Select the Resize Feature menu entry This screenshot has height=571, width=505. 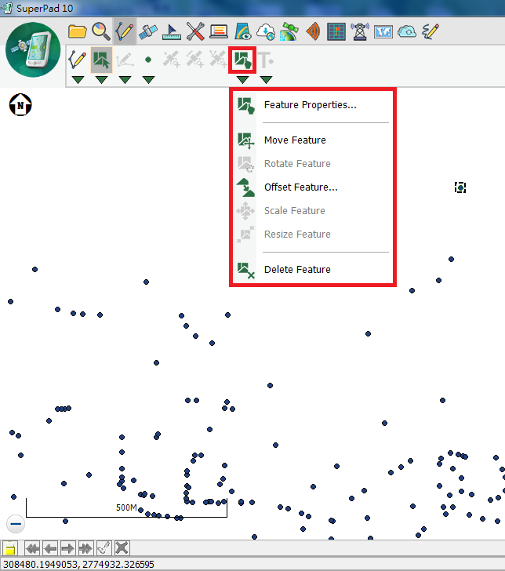[x=313, y=235]
